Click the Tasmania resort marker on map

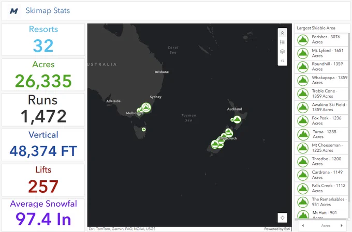coord(144,129)
